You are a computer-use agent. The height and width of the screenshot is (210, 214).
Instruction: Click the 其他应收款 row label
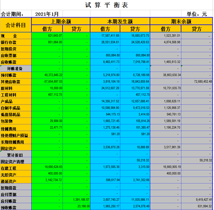point(16,82)
